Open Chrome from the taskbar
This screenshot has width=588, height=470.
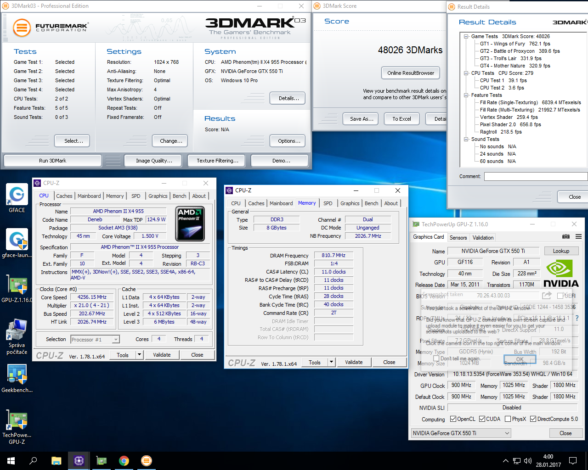pos(124,461)
